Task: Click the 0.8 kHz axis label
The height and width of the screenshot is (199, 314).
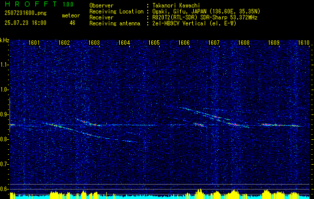Action: pos(4,139)
